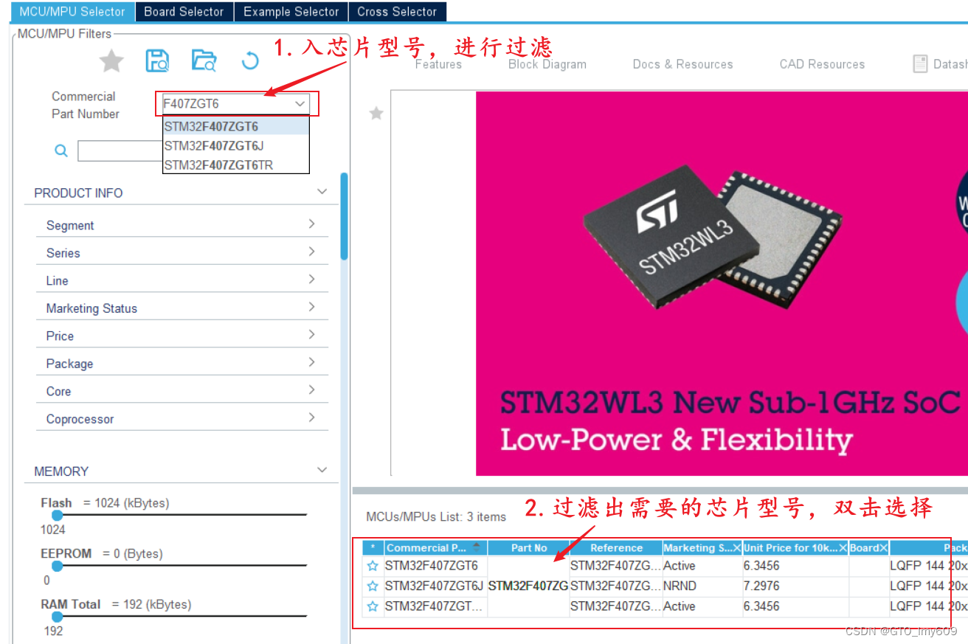Open the Features tab

point(438,64)
